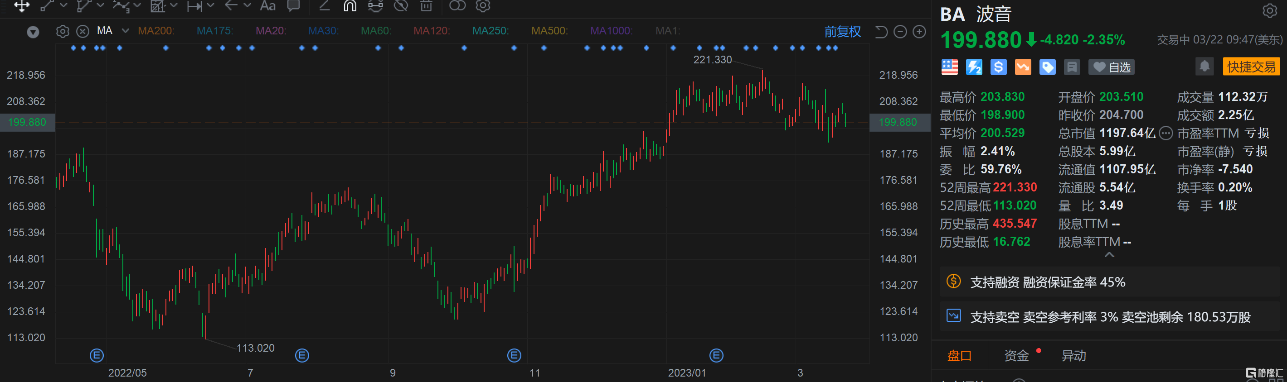Screen dimensions: 1287x382
Task: Switch to the 异动 tab
Action: pos(1073,356)
